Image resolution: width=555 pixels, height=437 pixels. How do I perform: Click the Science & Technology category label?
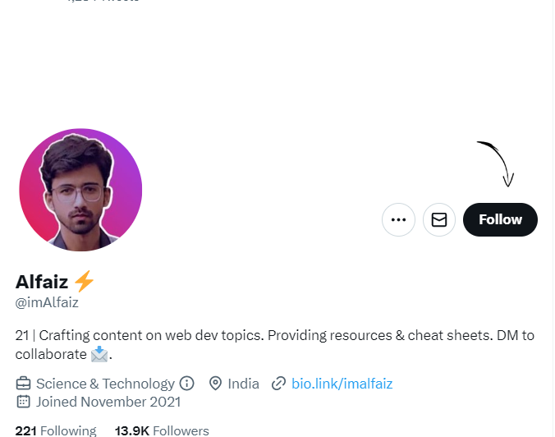105,384
